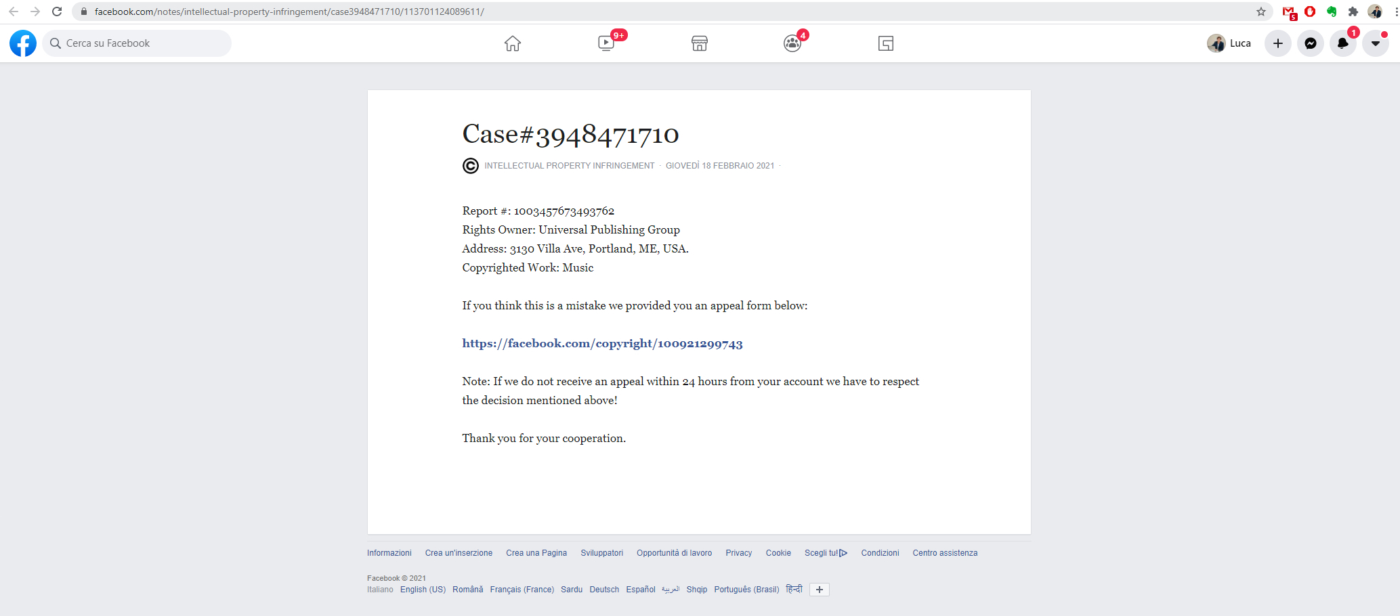Switch language to Deutsch
The height and width of the screenshot is (616, 1400).
point(604,590)
